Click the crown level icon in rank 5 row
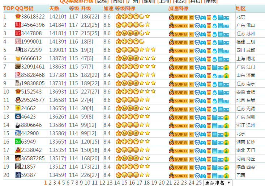 point(118,50)
